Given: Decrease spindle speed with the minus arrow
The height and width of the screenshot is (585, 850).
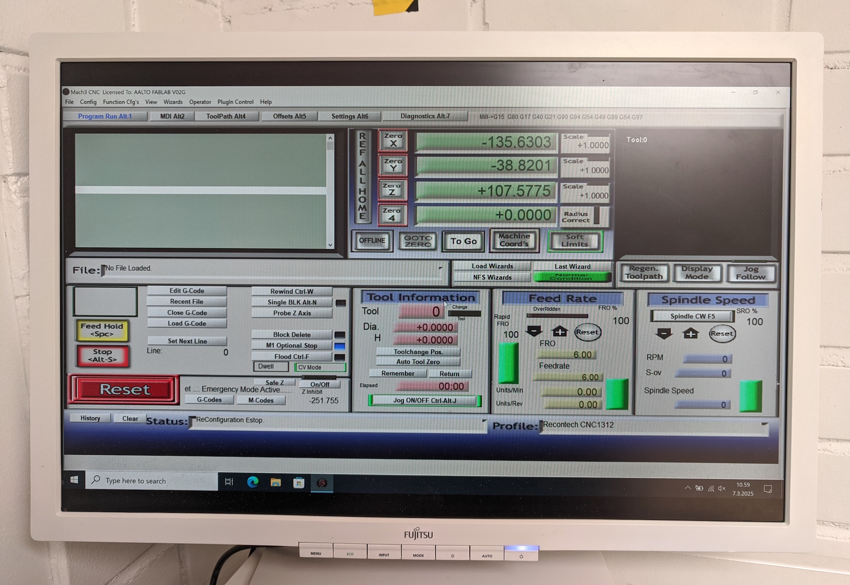Looking at the screenshot, I should click(664, 334).
